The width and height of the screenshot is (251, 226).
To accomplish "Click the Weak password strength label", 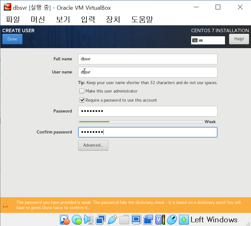I will [210, 122].
